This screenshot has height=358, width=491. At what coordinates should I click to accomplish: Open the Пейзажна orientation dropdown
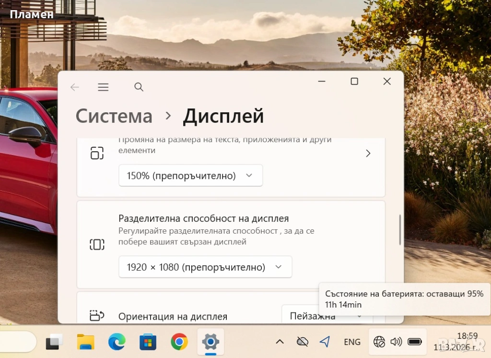pyautogui.click(x=326, y=316)
